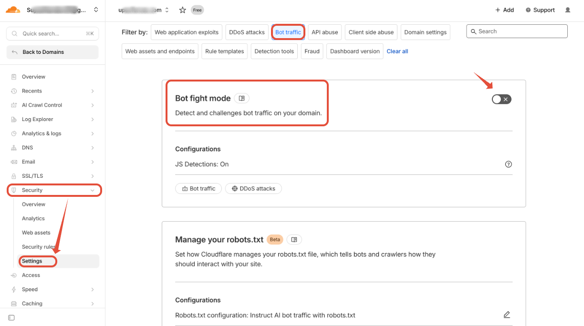Click the Add button in header
Image resolution: width=584 pixels, height=326 pixels.
[505, 10]
